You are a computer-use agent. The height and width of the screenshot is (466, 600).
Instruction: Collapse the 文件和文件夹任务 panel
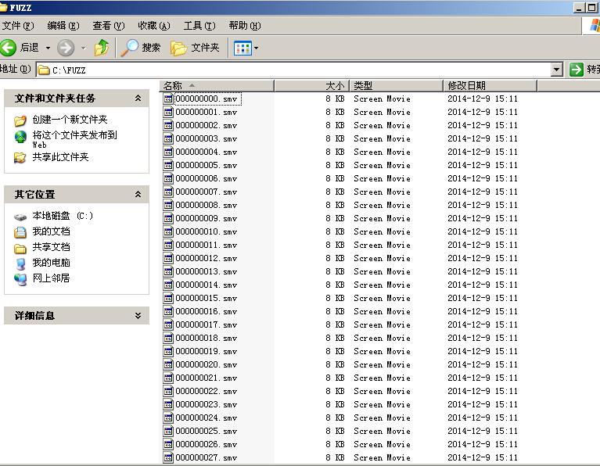pyautogui.click(x=138, y=99)
